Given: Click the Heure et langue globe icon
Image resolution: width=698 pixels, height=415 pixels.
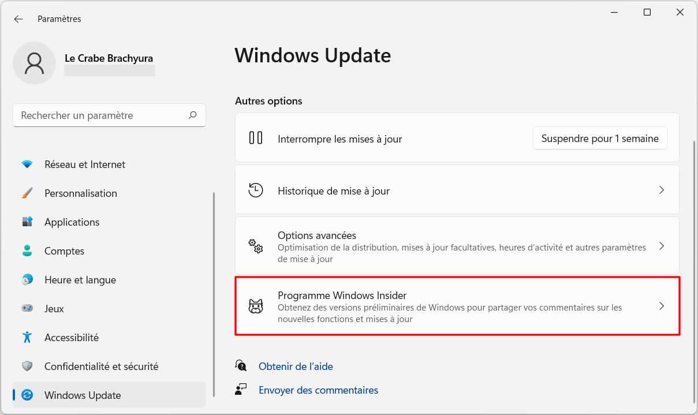Looking at the screenshot, I should pos(27,280).
